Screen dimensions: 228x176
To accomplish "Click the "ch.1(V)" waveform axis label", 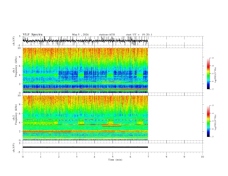I will coord(14,41).
